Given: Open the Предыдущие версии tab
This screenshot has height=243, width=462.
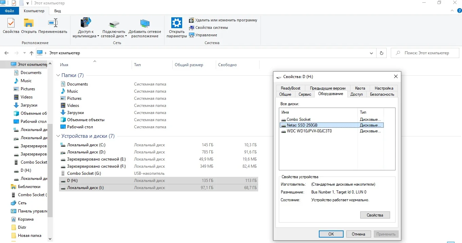Looking at the screenshot, I should 328,88.
